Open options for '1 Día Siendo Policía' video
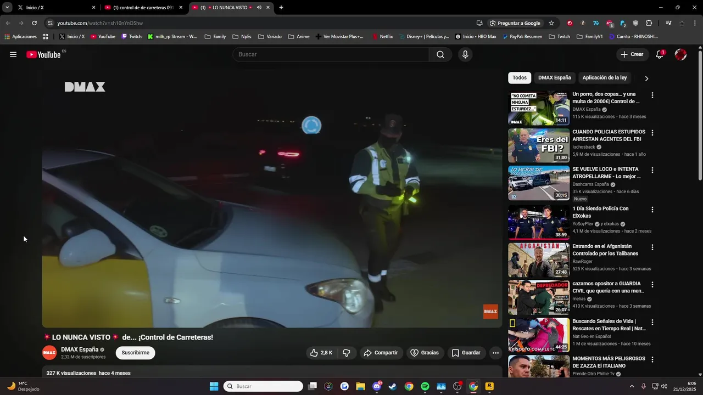 coord(652,210)
